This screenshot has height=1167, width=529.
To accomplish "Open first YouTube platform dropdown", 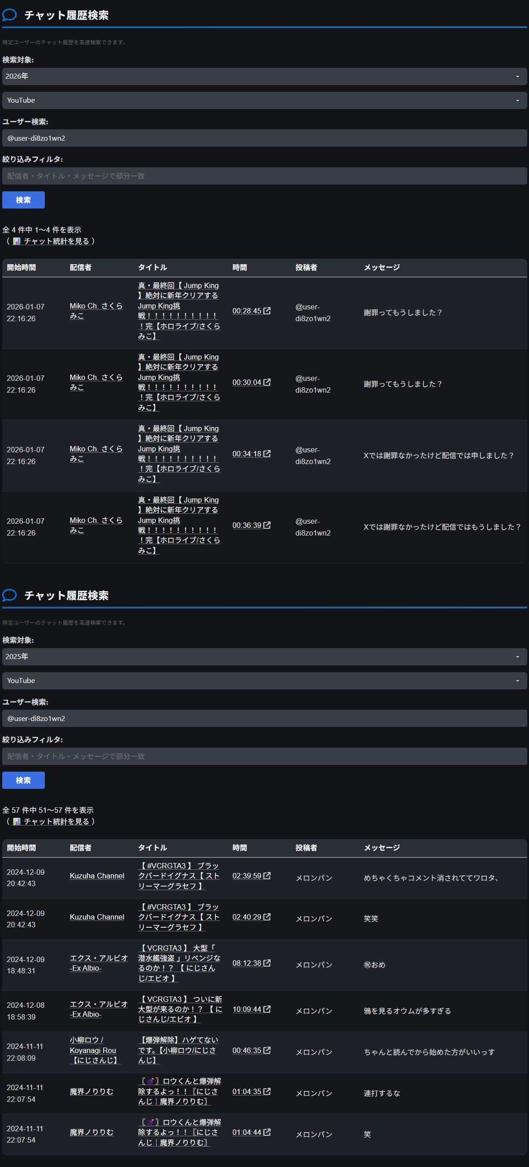I will point(264,100).
